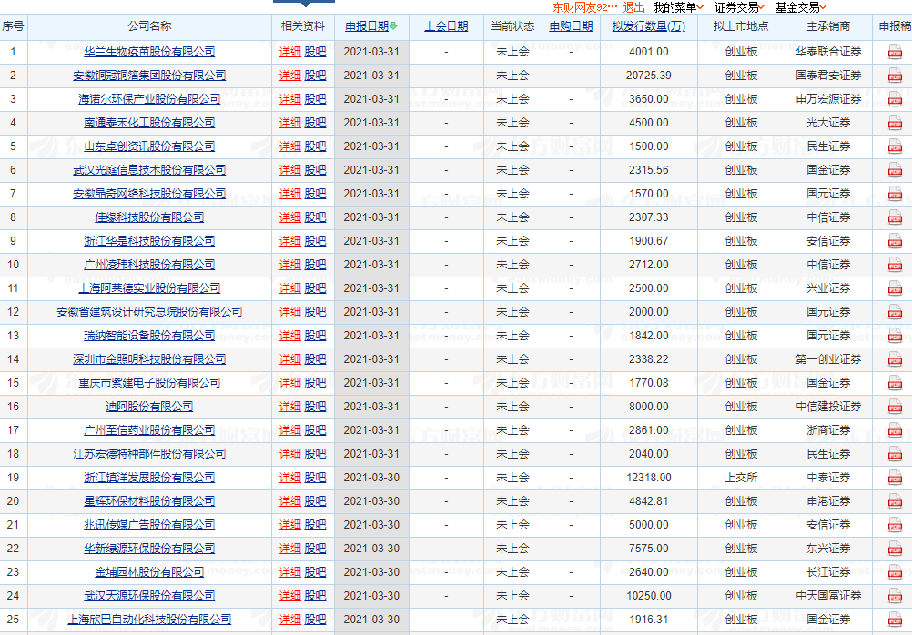Expand the 基金交易 dropdown menu
912x635 pixels.
(801, 7)
